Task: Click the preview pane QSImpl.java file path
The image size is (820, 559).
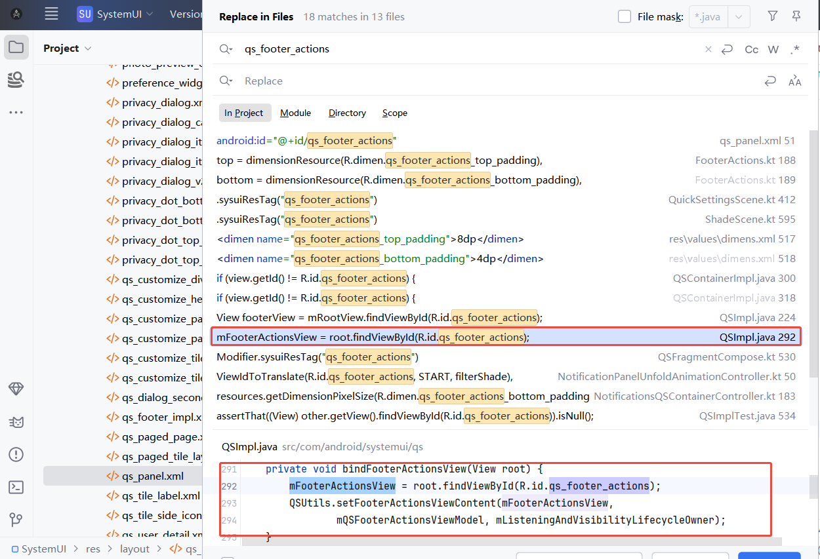Action: pyautogui.click(x=352, y=447)
